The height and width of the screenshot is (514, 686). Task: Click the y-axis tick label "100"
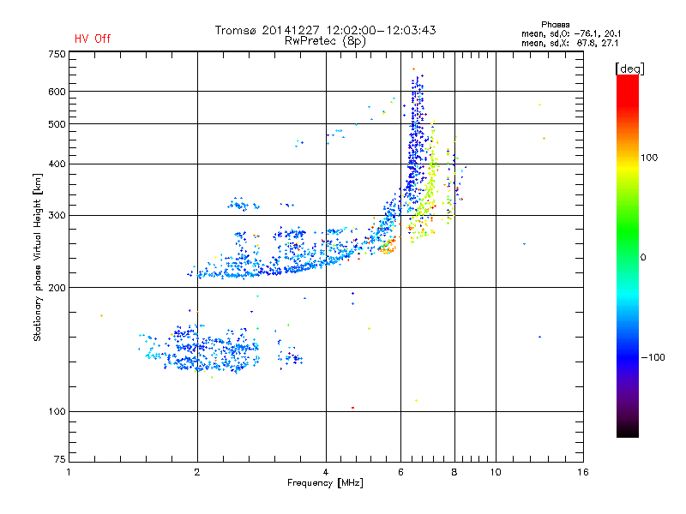tap(57, 412)
